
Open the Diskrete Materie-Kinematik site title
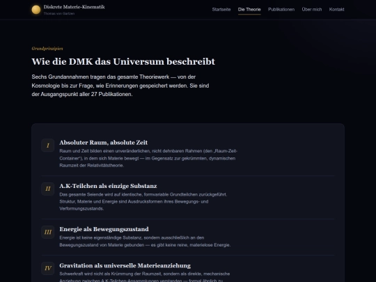tap(74, 7)
